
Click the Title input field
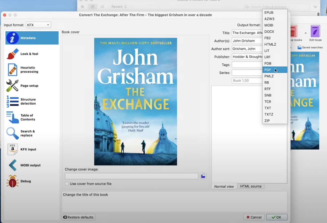point(247,33)
